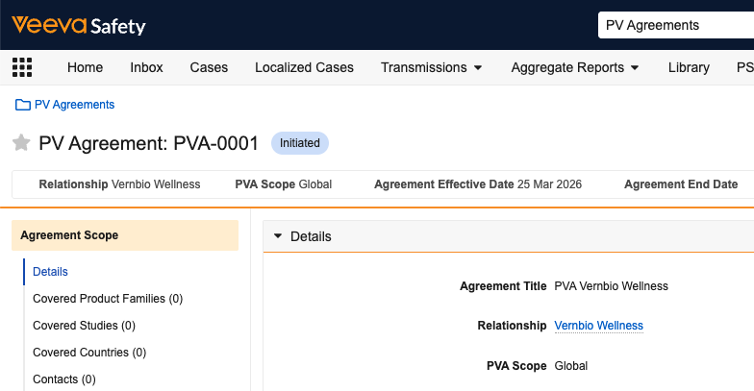Click the Agreement Scope panel header
This screenshot has height=391, width=754.
(x=125, y=235)
